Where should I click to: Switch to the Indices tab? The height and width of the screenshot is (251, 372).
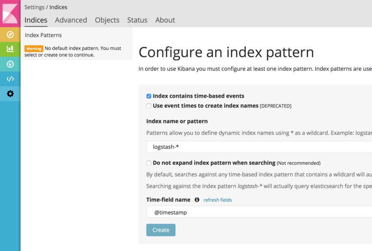click(36, 20)
